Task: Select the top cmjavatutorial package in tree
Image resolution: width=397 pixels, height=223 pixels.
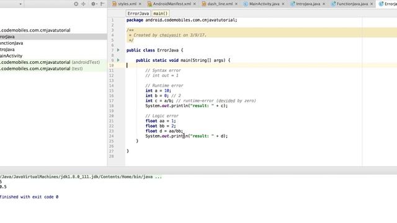Action: tap(35, 30)
